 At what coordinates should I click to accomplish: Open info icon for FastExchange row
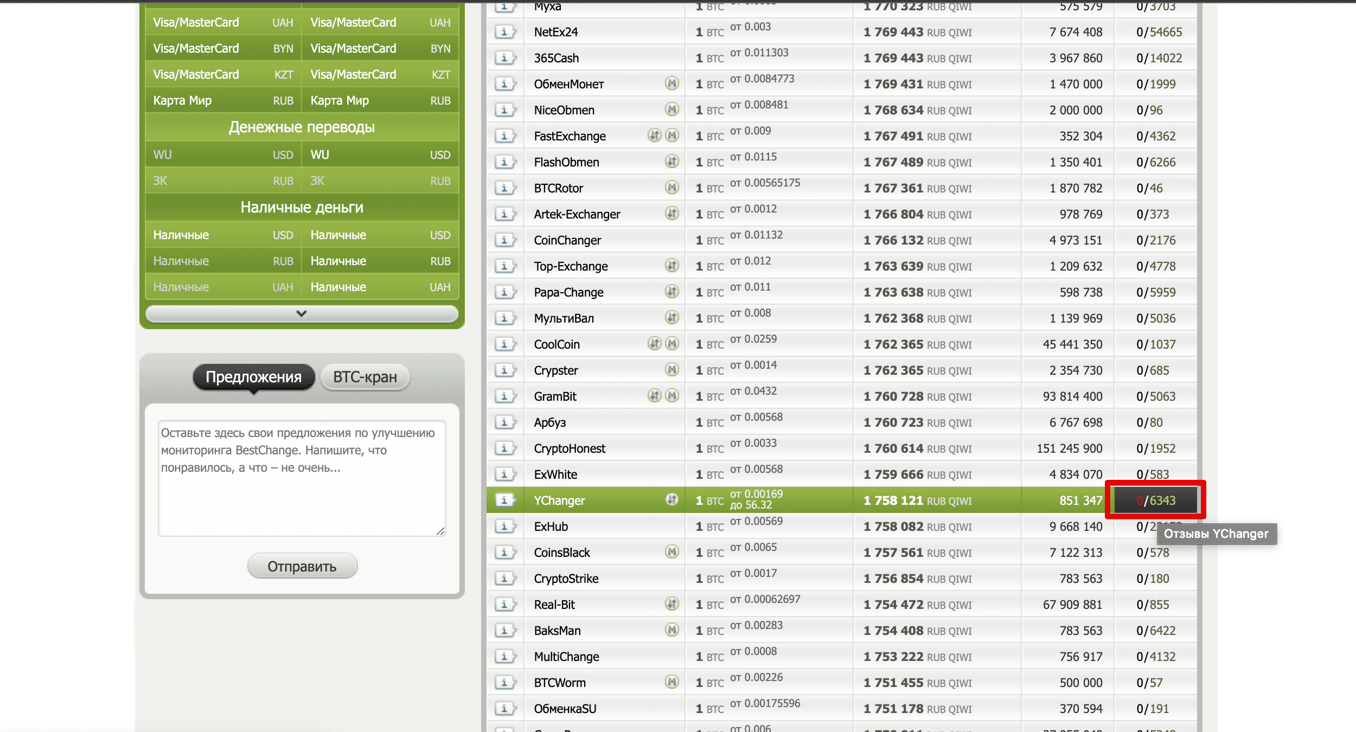[505, 136]
